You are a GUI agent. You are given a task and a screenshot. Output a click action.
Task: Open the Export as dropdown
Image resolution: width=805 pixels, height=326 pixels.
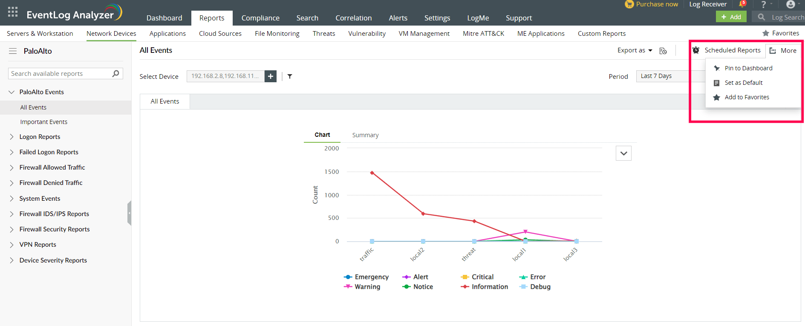635,50
